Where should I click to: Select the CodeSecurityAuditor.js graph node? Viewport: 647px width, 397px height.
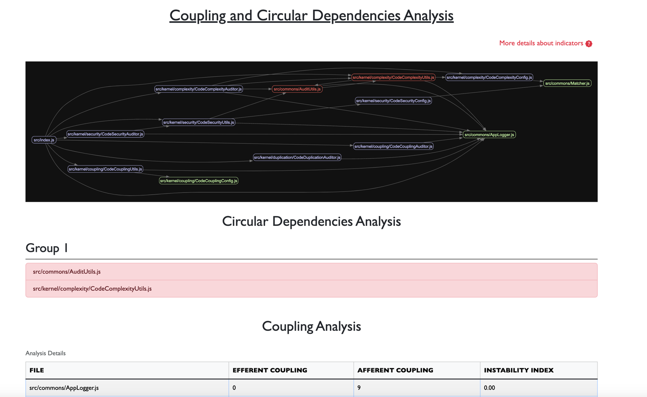click(x=105, y=134)
